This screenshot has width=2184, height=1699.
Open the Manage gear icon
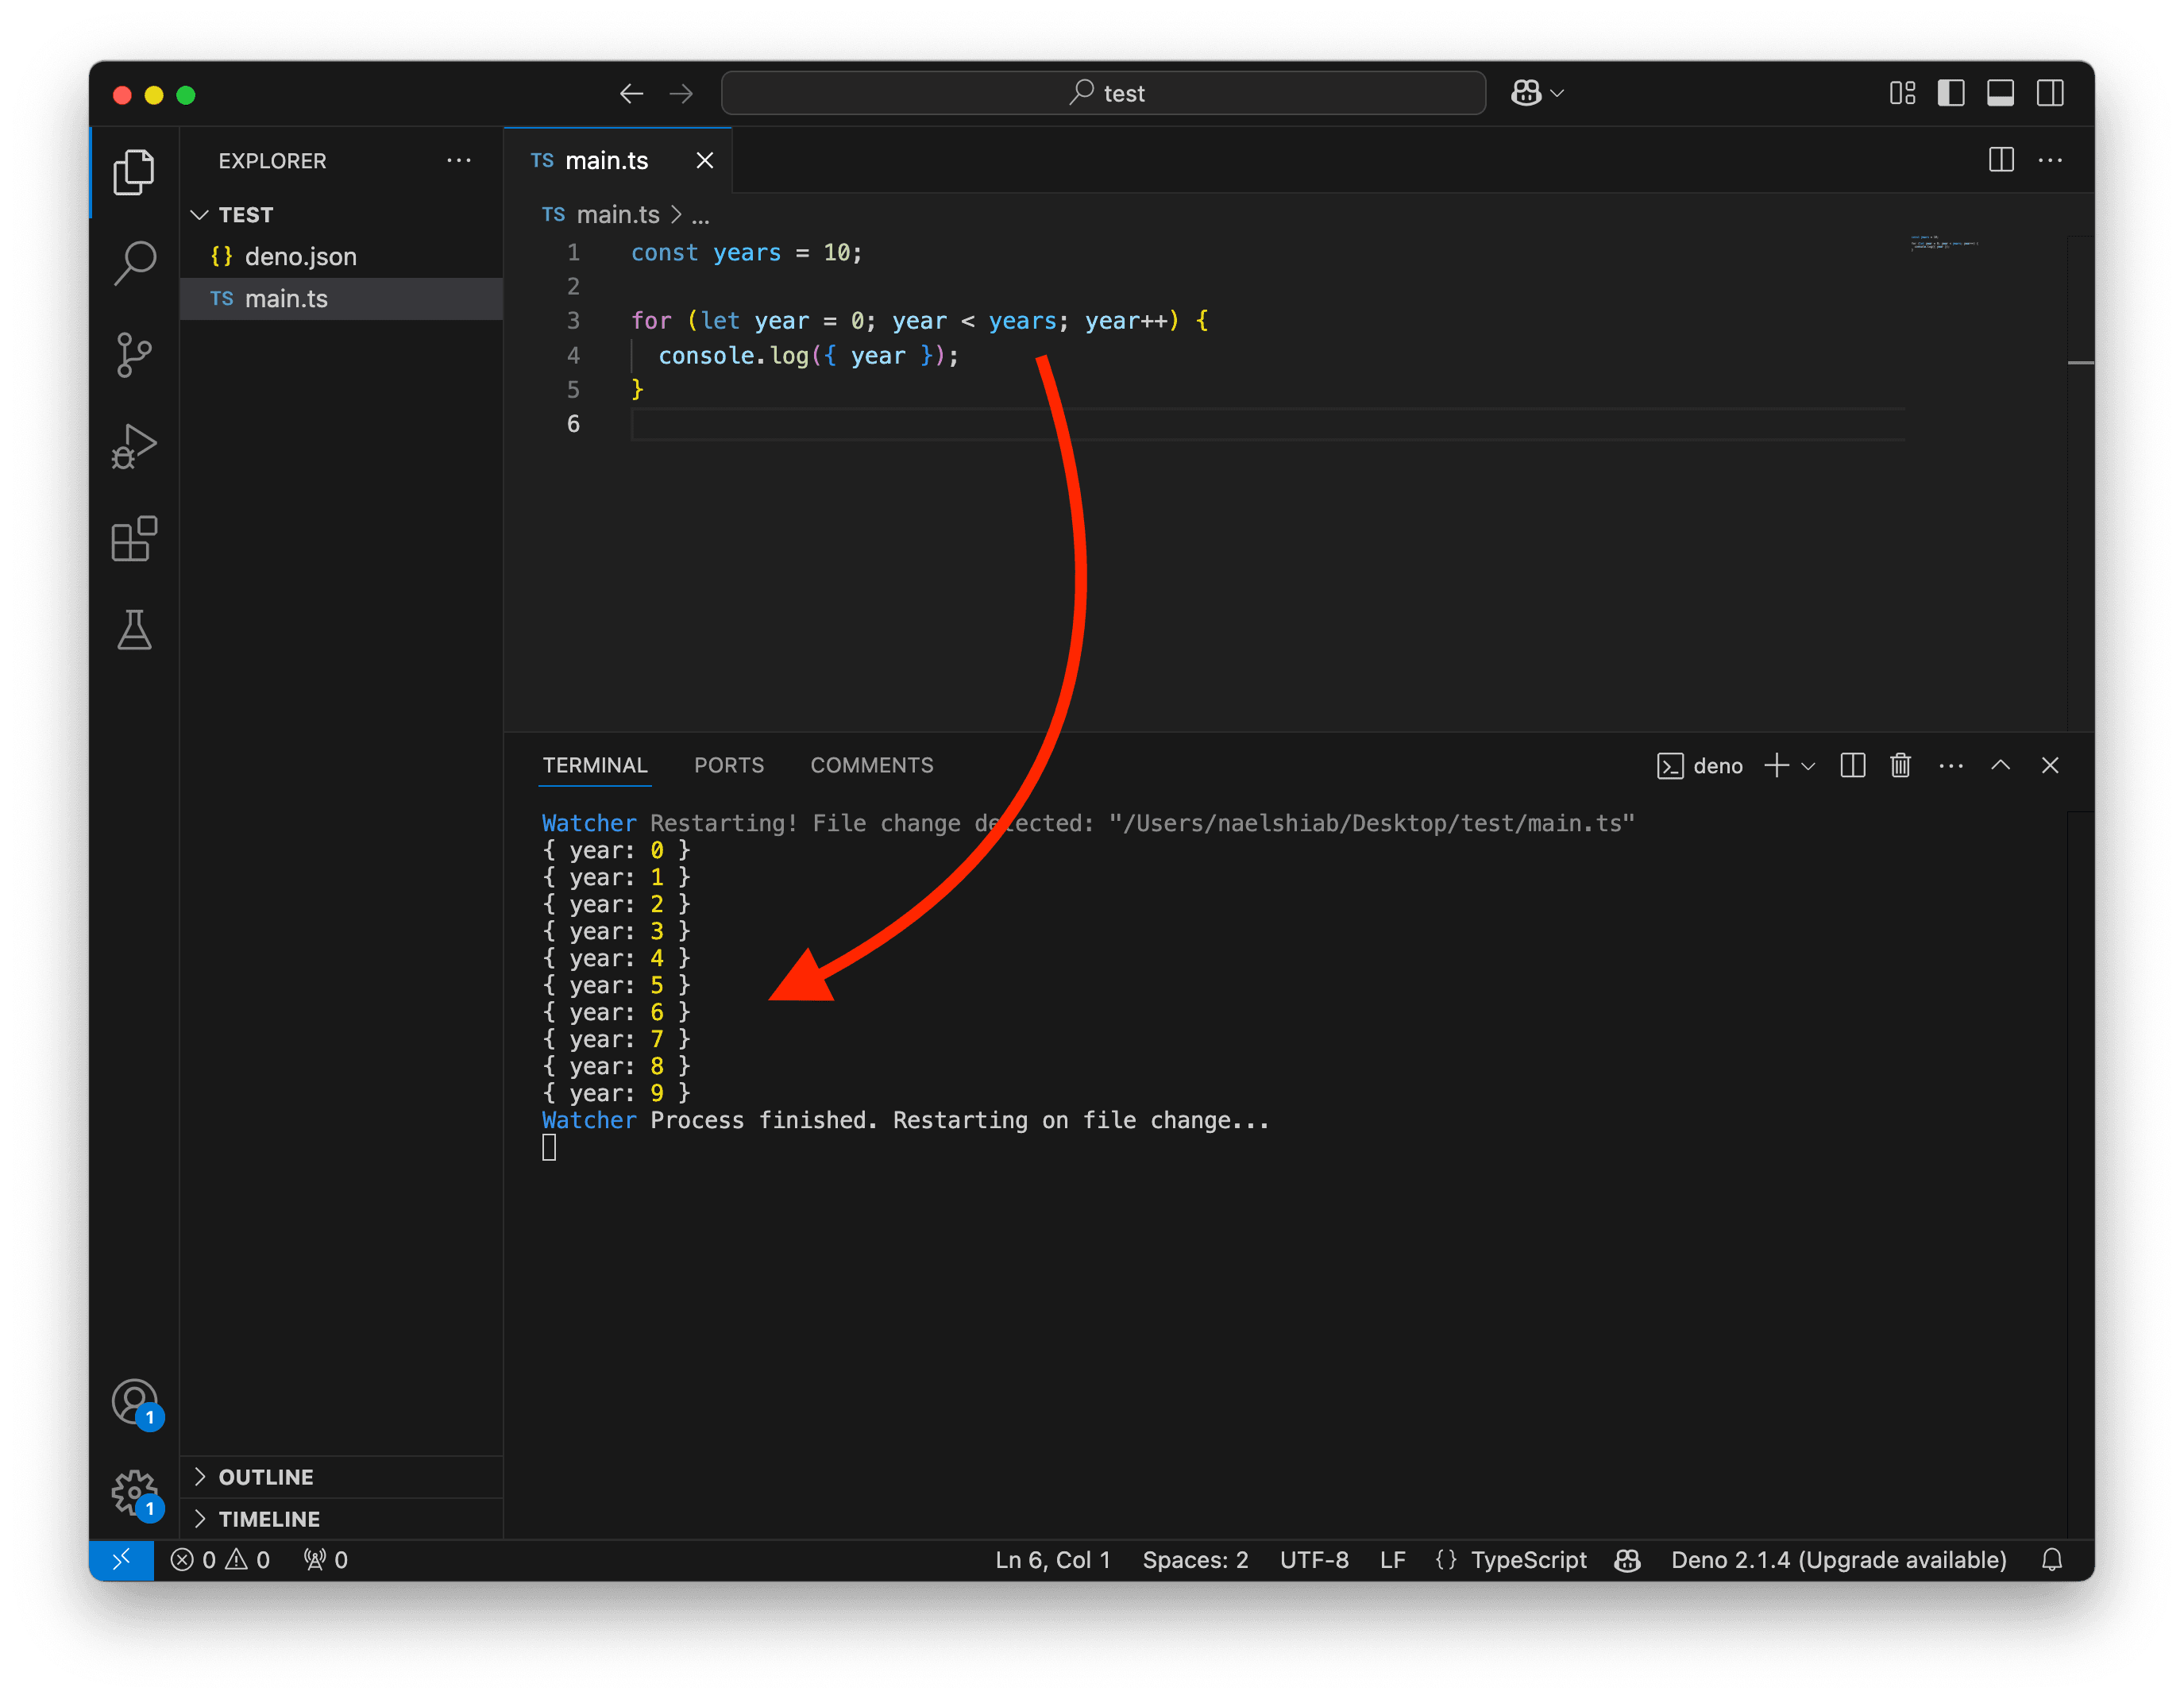[x=135, y=1493]
